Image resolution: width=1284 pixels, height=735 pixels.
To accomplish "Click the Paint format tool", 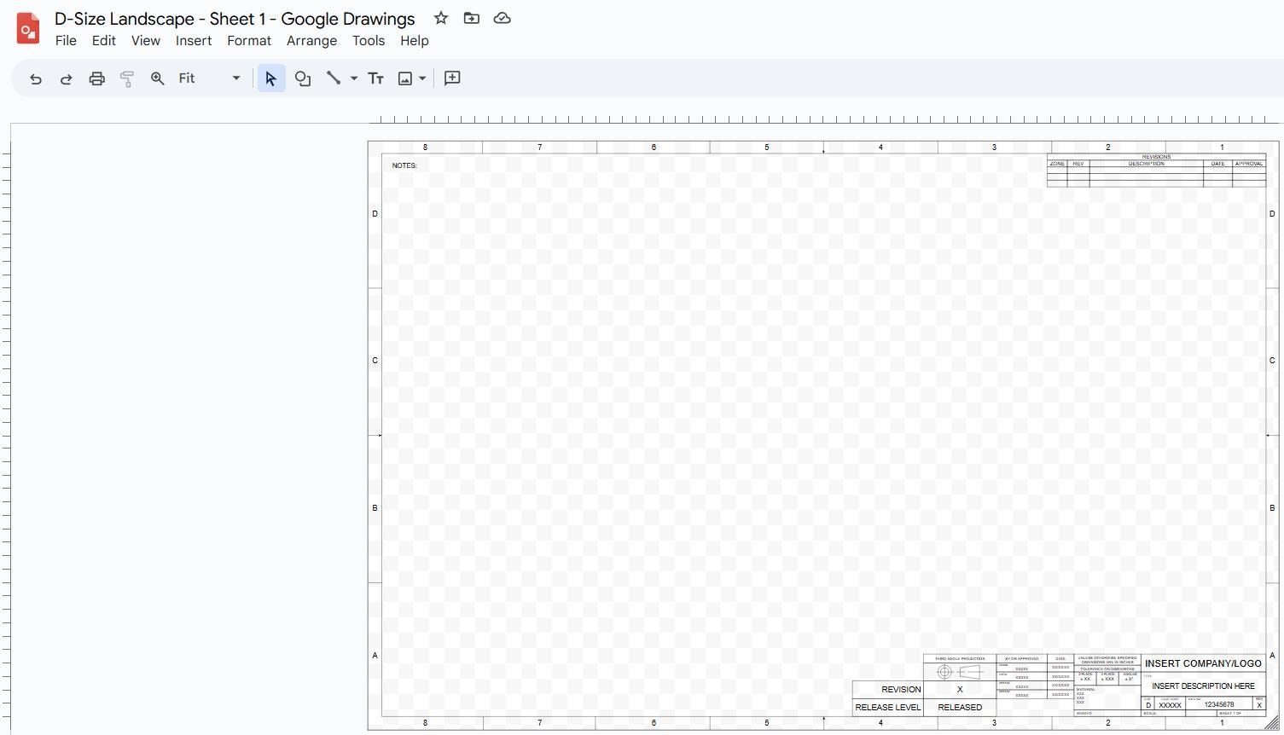I will point(127,78).
